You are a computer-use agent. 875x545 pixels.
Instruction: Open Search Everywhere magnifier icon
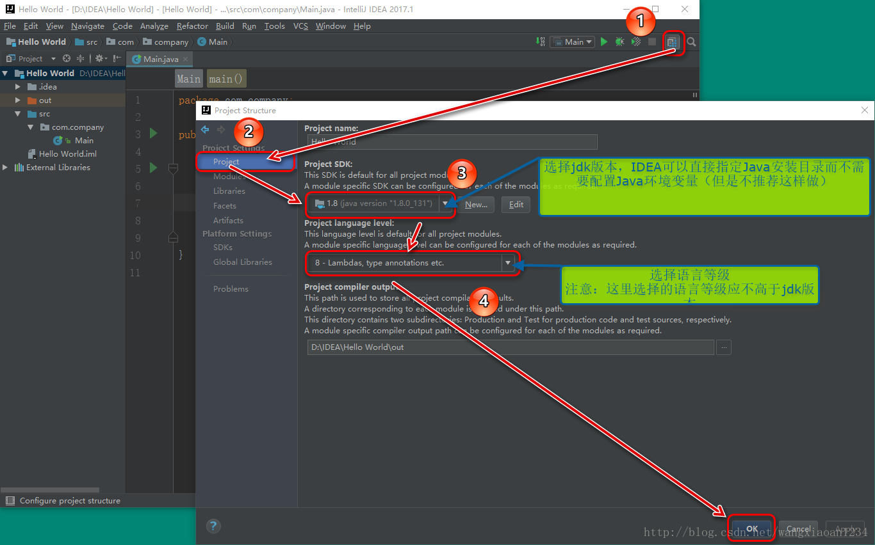click(691, 42)
